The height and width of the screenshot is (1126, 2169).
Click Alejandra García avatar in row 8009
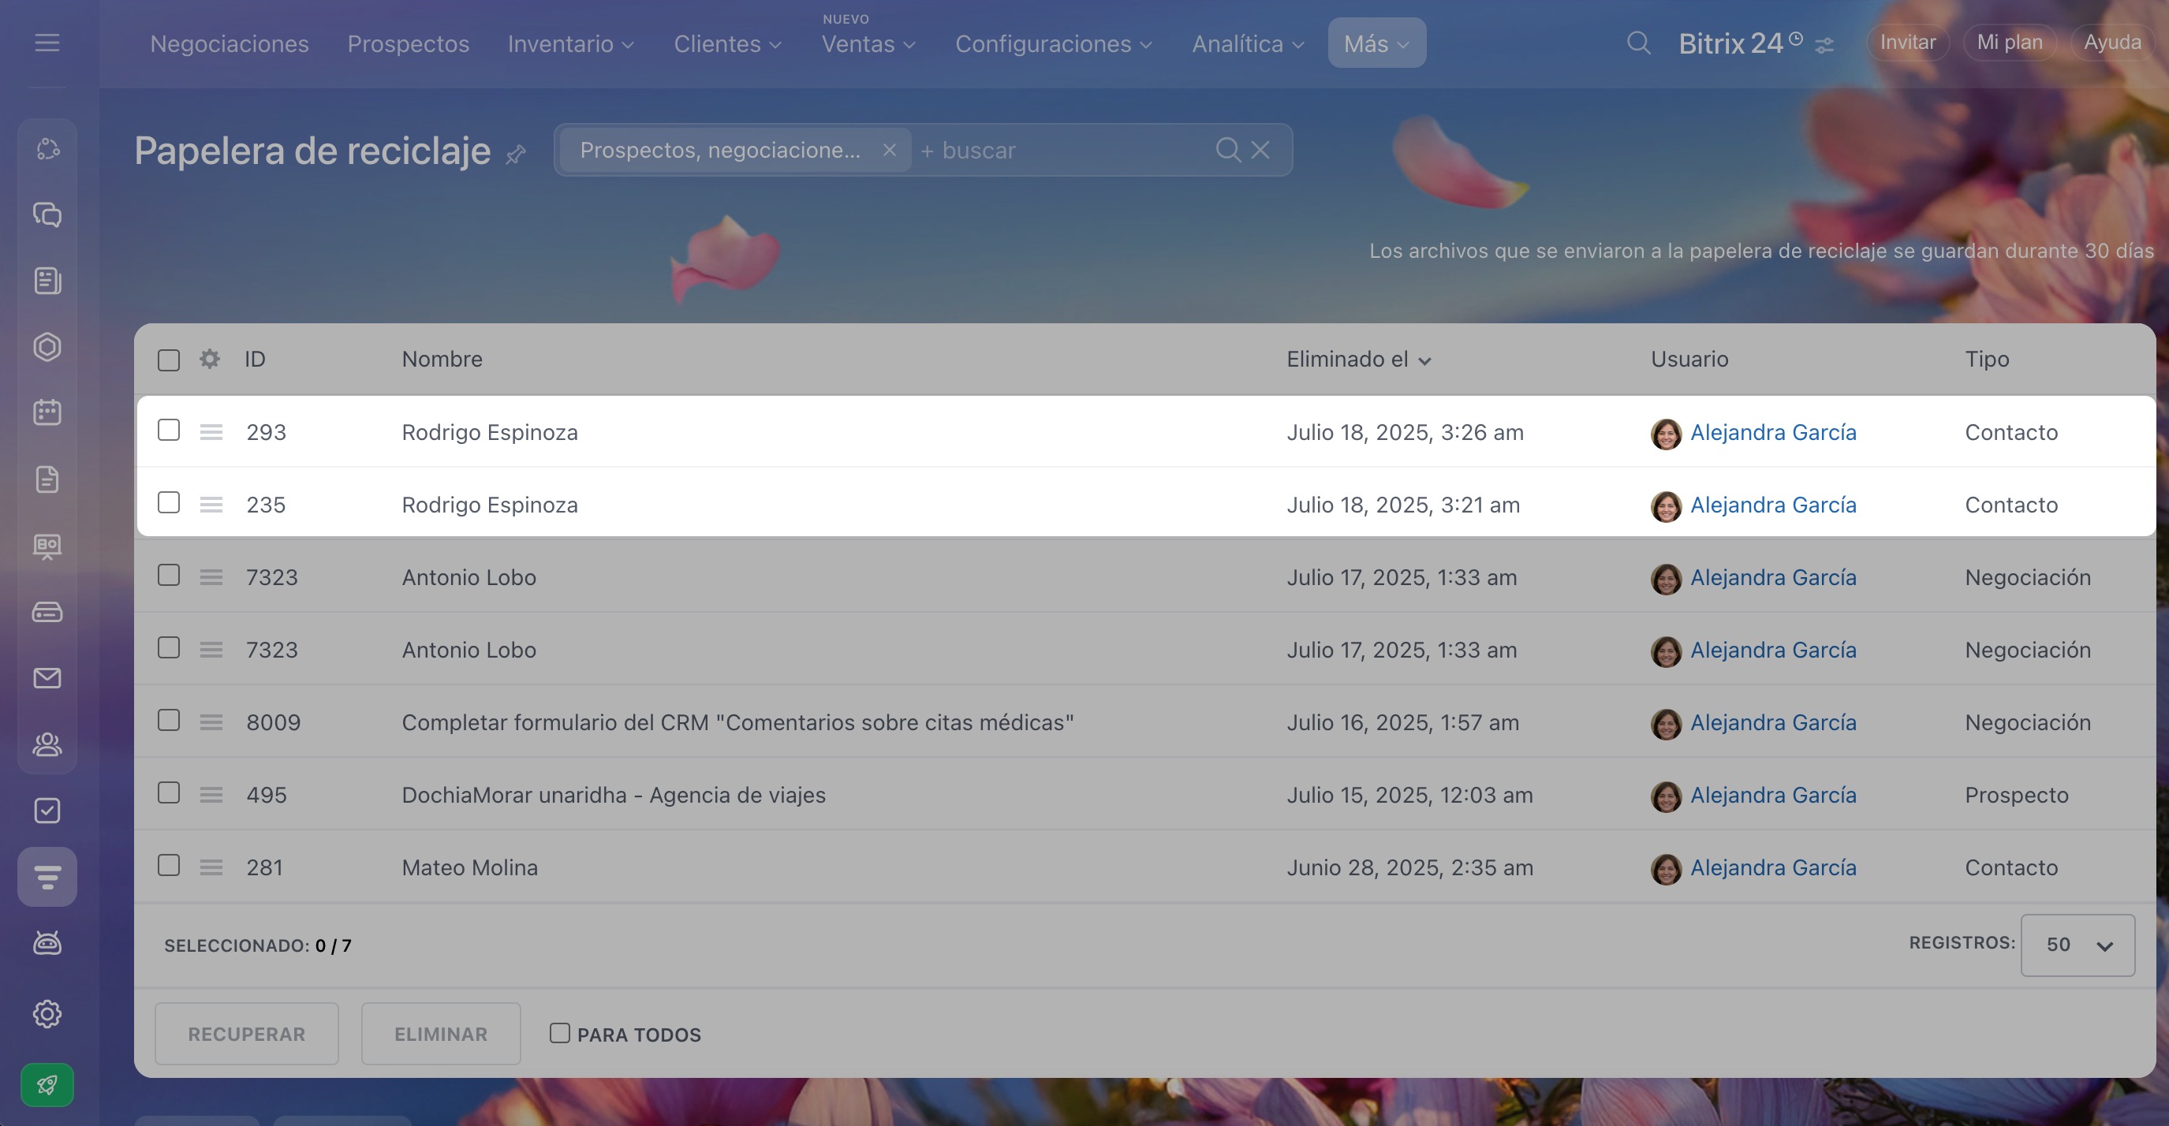1666,724
